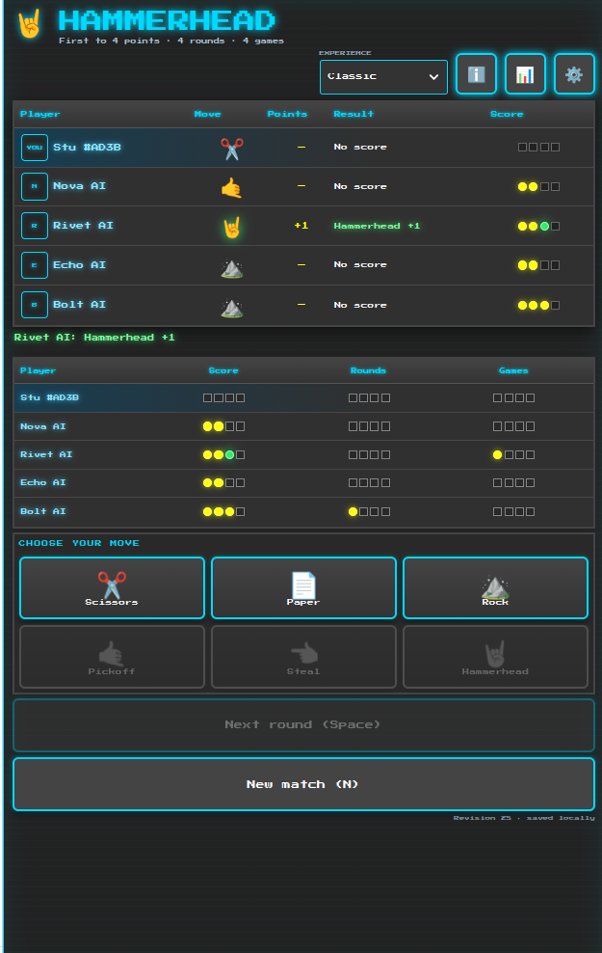This screenshot has width=602, height=953.
Task: Click 'Echo AI' row in the scoreboard
Action: 303,483
